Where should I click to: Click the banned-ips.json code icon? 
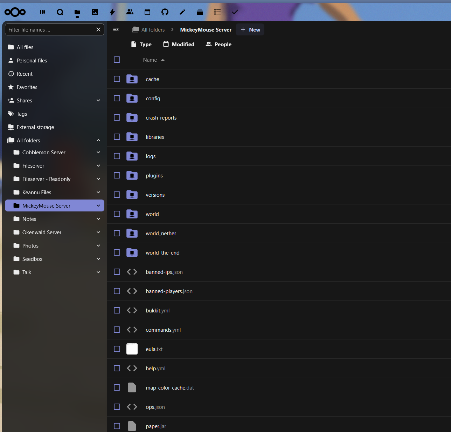132,272
